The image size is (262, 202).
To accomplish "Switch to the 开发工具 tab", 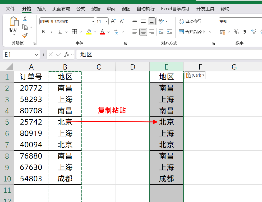I will 205,9.
